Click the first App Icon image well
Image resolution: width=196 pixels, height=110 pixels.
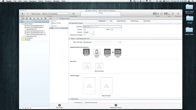87,67
